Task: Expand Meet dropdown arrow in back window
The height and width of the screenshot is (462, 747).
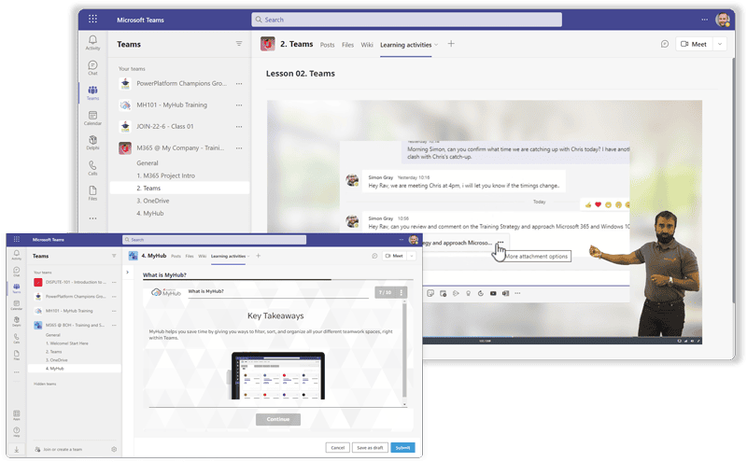Action: [x=720, y=44]
